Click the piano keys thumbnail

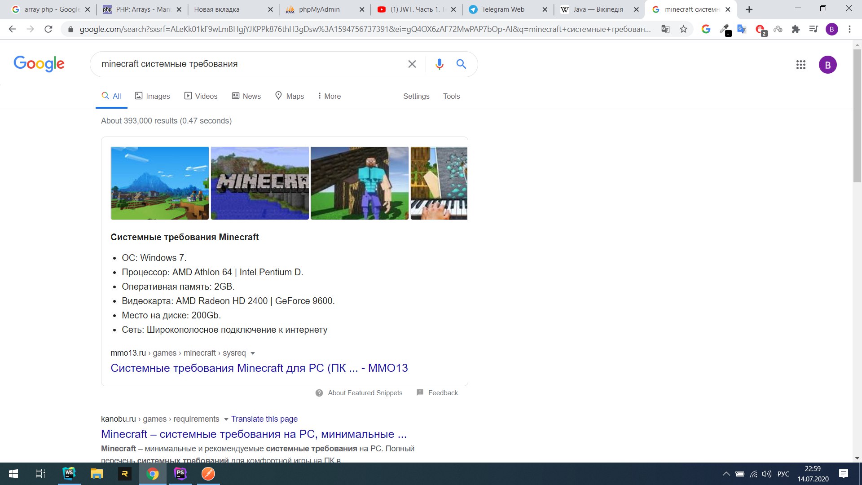[x=439, y=183]
